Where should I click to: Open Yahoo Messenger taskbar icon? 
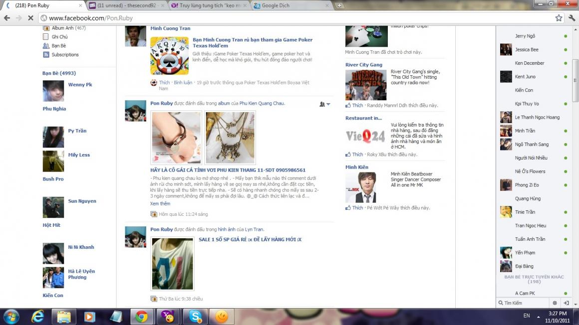click(168, 317)
